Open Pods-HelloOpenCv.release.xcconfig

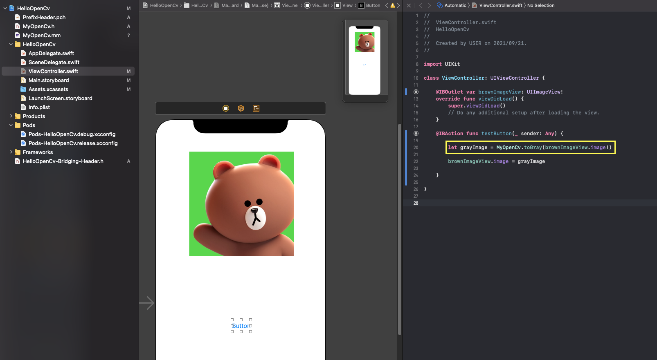(x=73, y=143)
